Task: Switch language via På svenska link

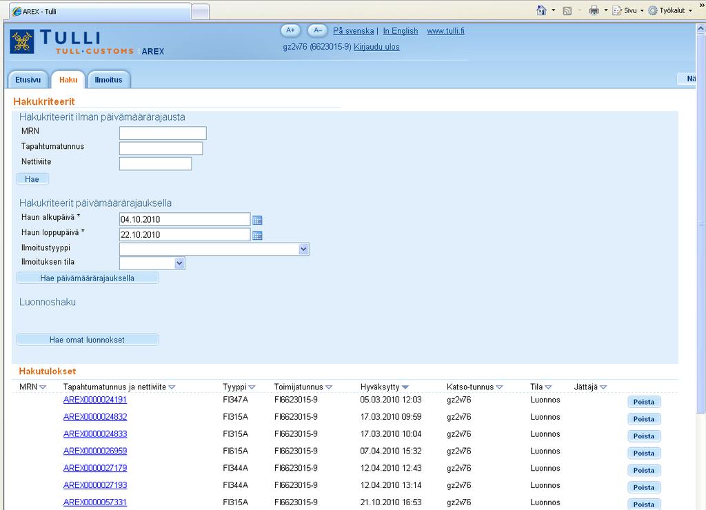Action: [x=354, y=31]
